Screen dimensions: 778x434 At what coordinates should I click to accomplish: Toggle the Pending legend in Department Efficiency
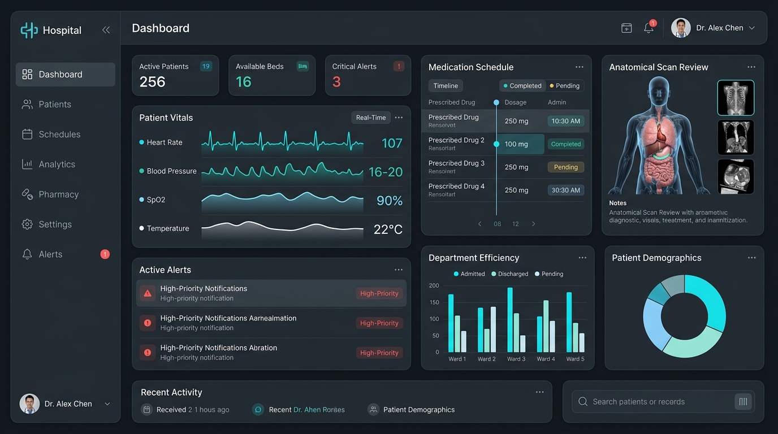point(549,274)
